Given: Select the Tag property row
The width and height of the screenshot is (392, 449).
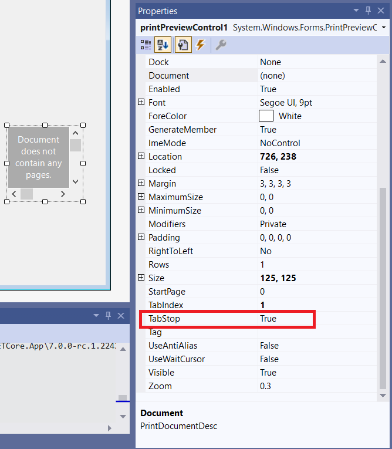Looking at the screenshot, I should click(x=261, y=332).
